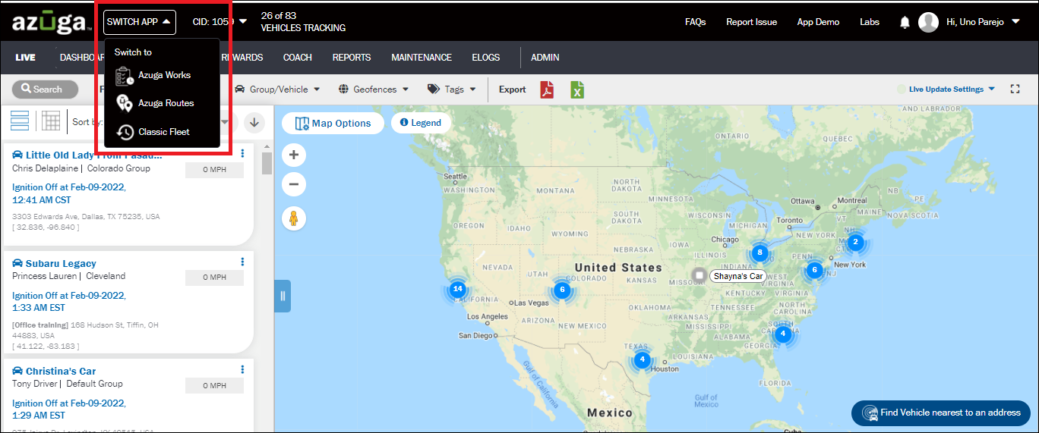Switch to Azuga Routes app
The height and width of the screenshot is (433, 1039).
point(155,103)
